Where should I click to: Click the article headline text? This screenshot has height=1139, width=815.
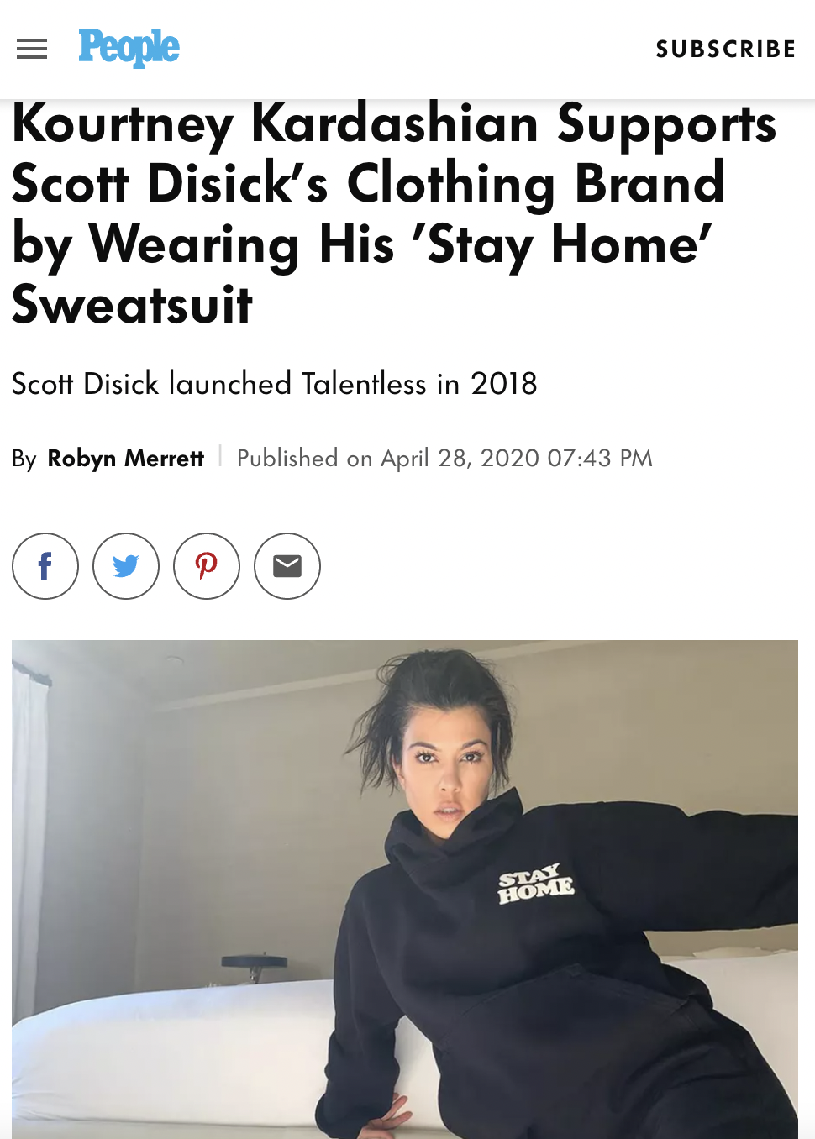[395, 213]
